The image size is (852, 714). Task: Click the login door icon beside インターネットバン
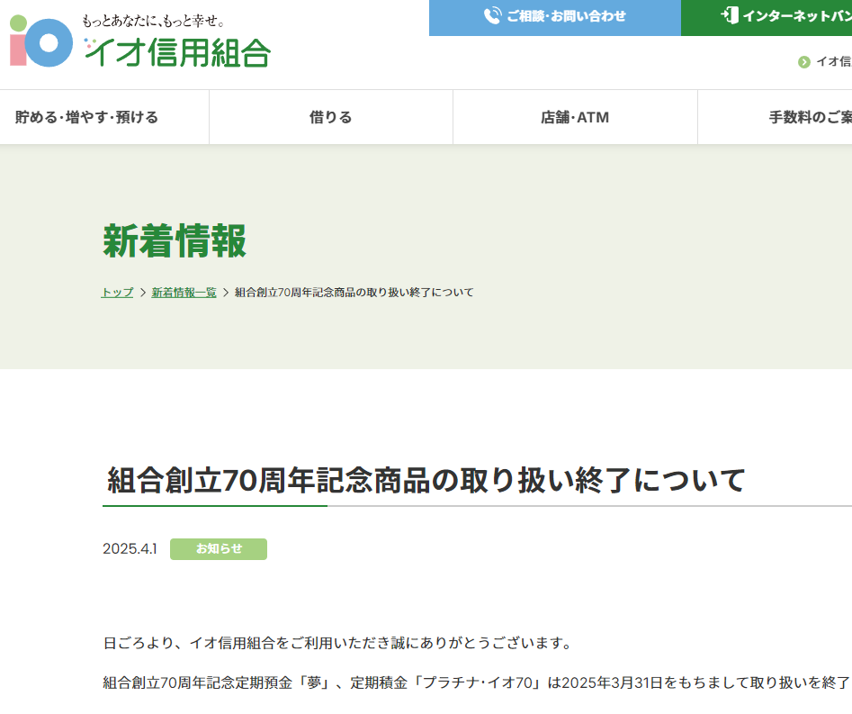click(x=730, y=15)
